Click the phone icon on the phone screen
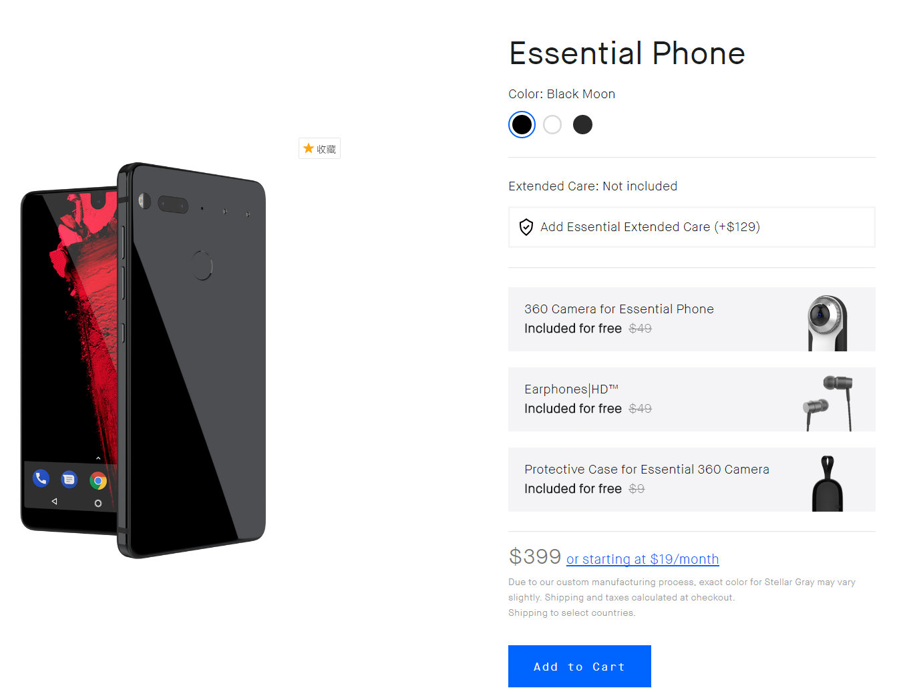The height and width of the screenshot is (694, 899). coord(41,478)
